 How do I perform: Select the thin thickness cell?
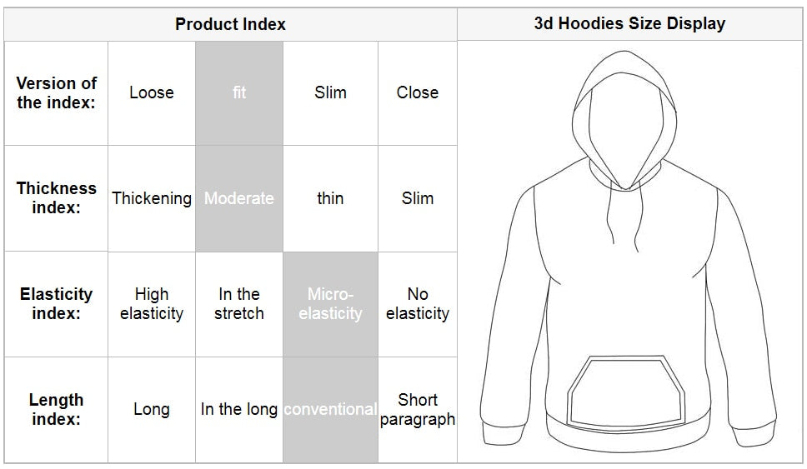(x=330, y=198)
